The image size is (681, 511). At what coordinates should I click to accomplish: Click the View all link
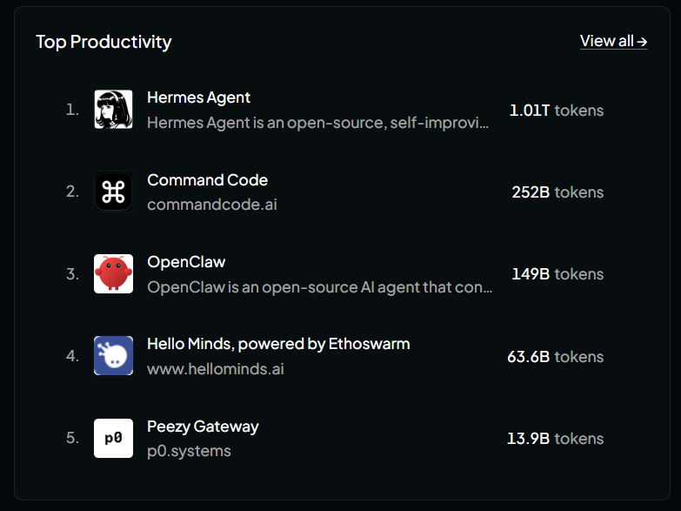[x=613, y=41]
